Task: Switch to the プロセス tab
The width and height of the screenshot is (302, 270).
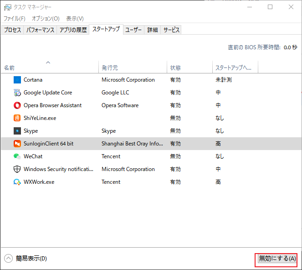Action: pos(12,30)
